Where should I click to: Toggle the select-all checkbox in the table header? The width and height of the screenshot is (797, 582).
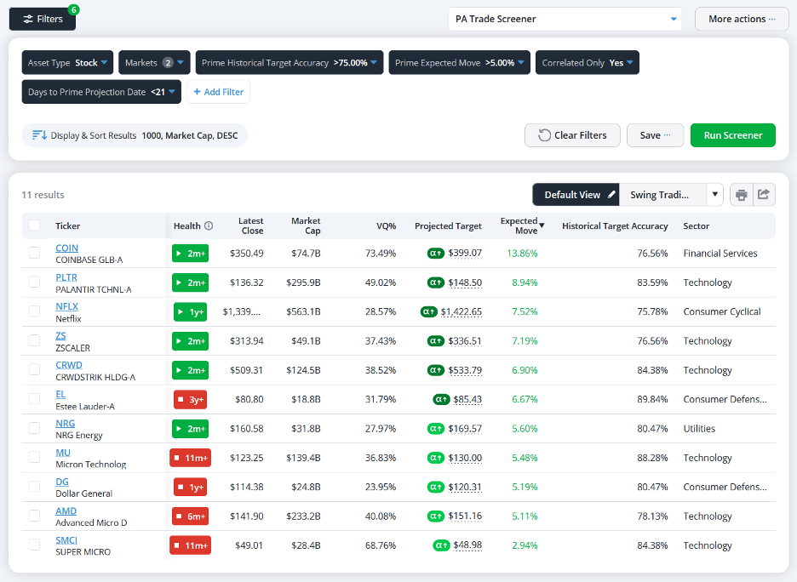34,225
